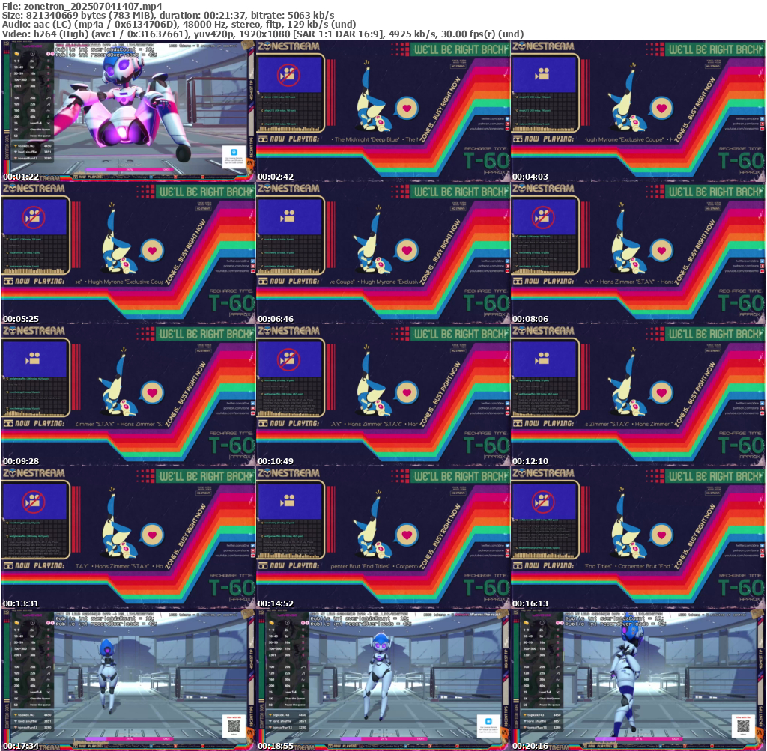Click the T-60 recharge countdown in 00:12:10 frame
Viewport: 767px width, 751px height.
pos(741,446)
